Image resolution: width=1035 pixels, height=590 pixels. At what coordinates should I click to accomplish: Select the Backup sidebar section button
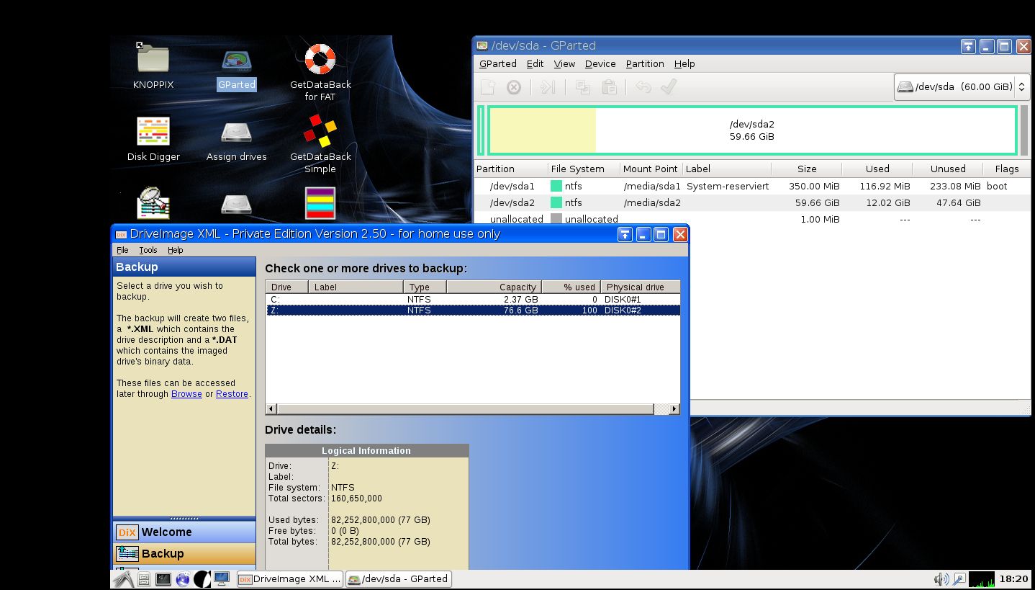[x=184, y=553]
